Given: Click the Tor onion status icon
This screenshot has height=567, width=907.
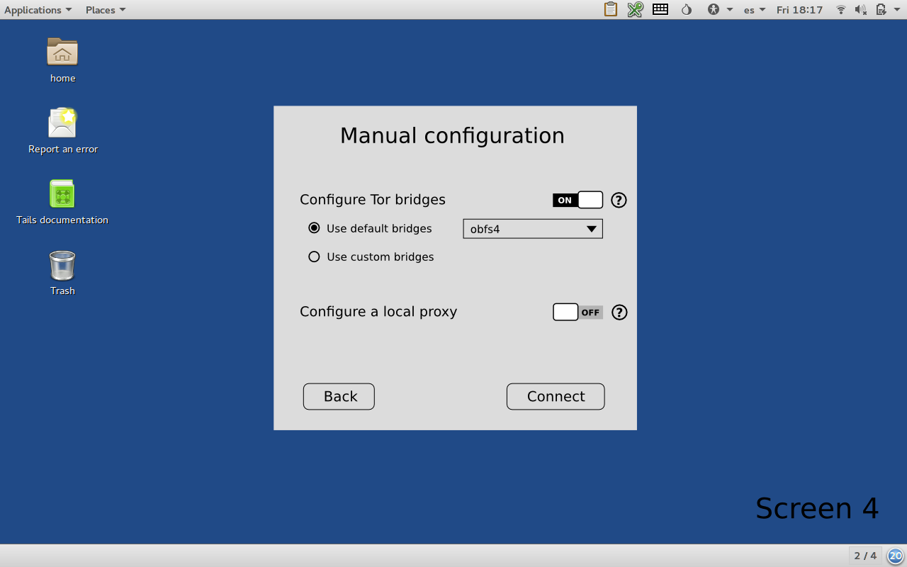Looking at the screenshot, I should (x=686, y=9).
